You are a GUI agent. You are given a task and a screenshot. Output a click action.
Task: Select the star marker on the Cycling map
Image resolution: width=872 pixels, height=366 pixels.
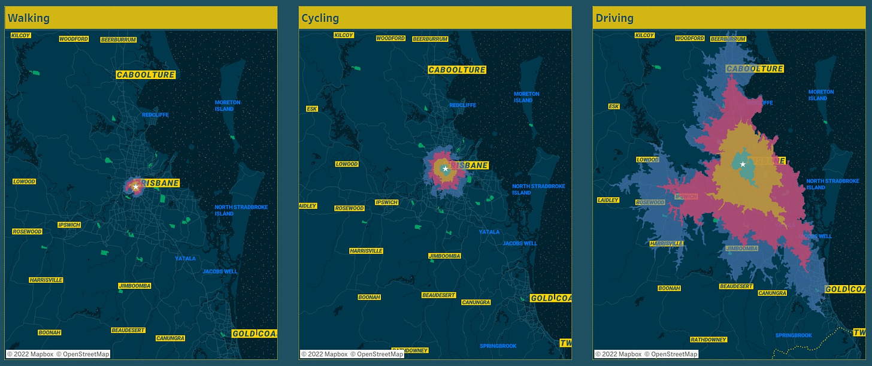point(446,169)
